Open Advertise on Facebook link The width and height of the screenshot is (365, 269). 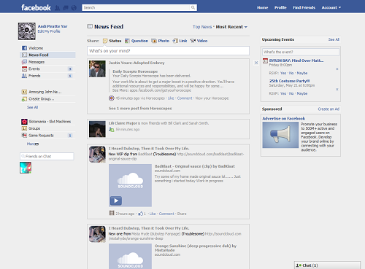point(283,119)
